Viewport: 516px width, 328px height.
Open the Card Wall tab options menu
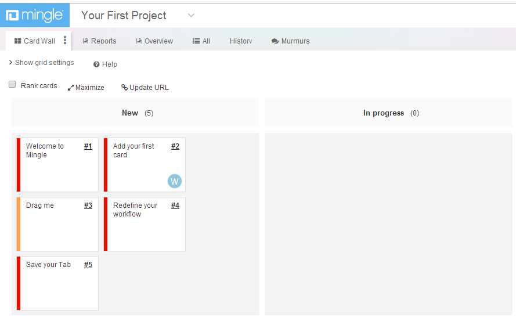point(65,41)
